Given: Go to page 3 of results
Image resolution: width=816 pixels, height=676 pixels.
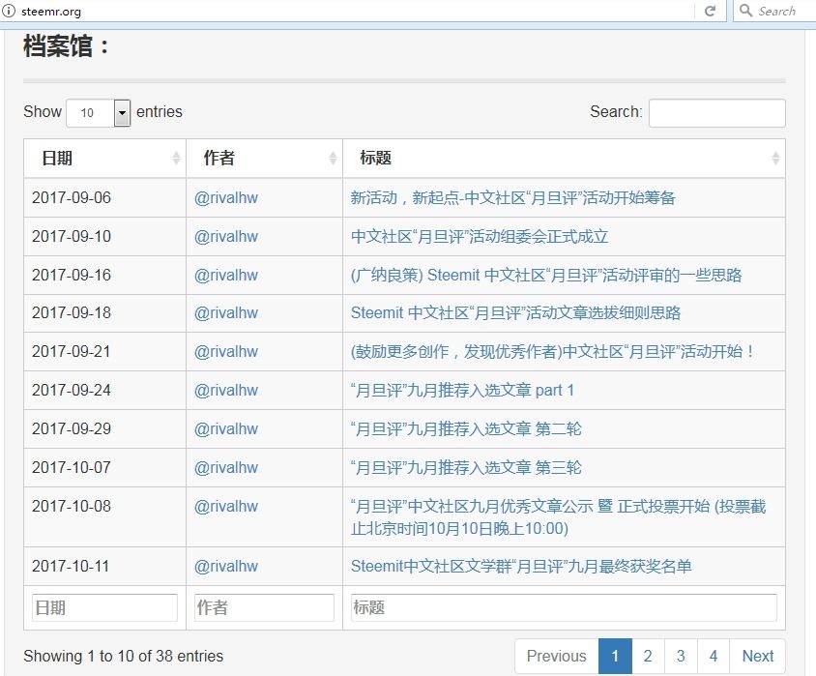Looking at the screenshot, I should point(681,656).
